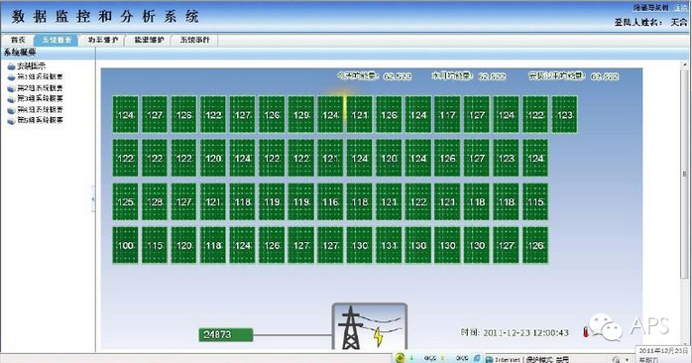The width and height of the screenshot is (692, 363).
Task: Switch to the 首页 tab
Action: (18, 40)
